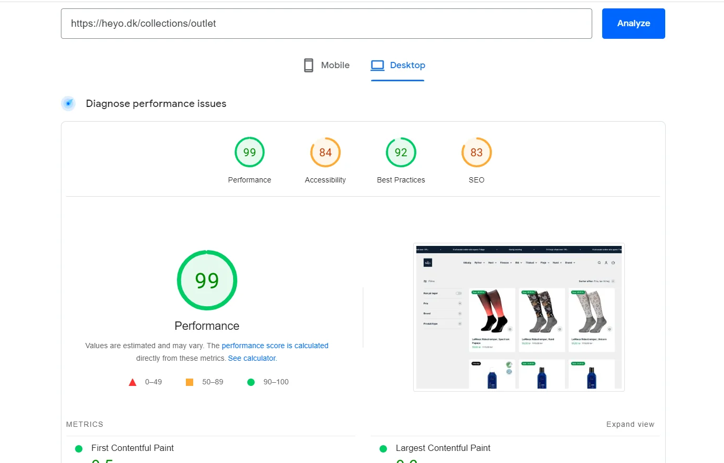Click the Analyze button
Image resolution: width=724 pixels, height=463 pixels.
coord(633,24)
